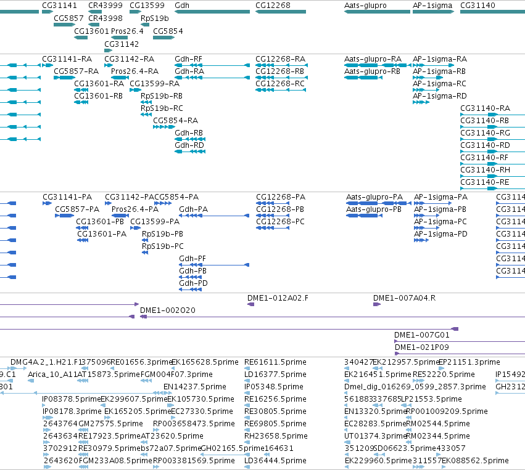Open transcript Aats-glupro-RB
The image size is (525, 470).
pyautogui.click(x=372, y=71)
